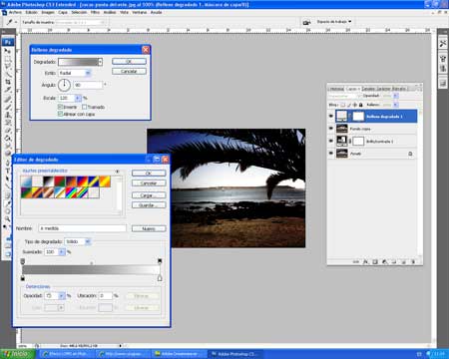449x359 pixels.
Task: Click the new group folder icon
Action: (x=394, y=262)
